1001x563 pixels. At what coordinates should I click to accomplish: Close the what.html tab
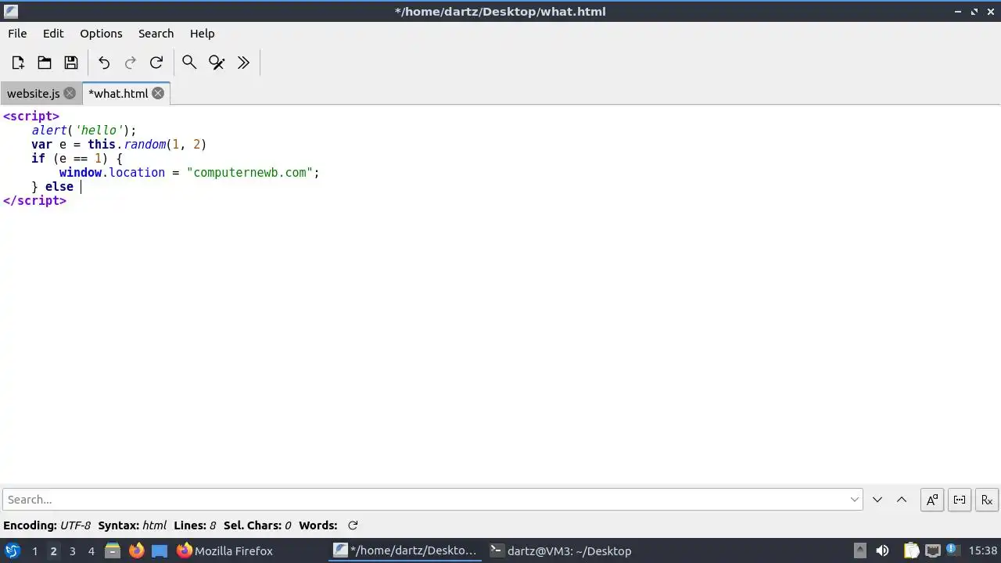pyautogui.click(x=158, y=93)
